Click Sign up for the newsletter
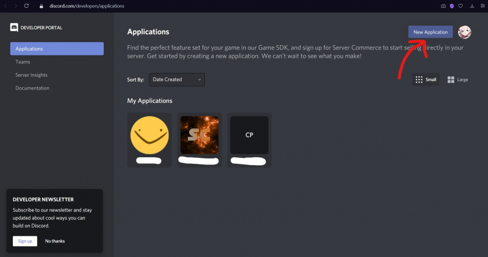The height and width of the screenshot is (257, 488). 25,241
